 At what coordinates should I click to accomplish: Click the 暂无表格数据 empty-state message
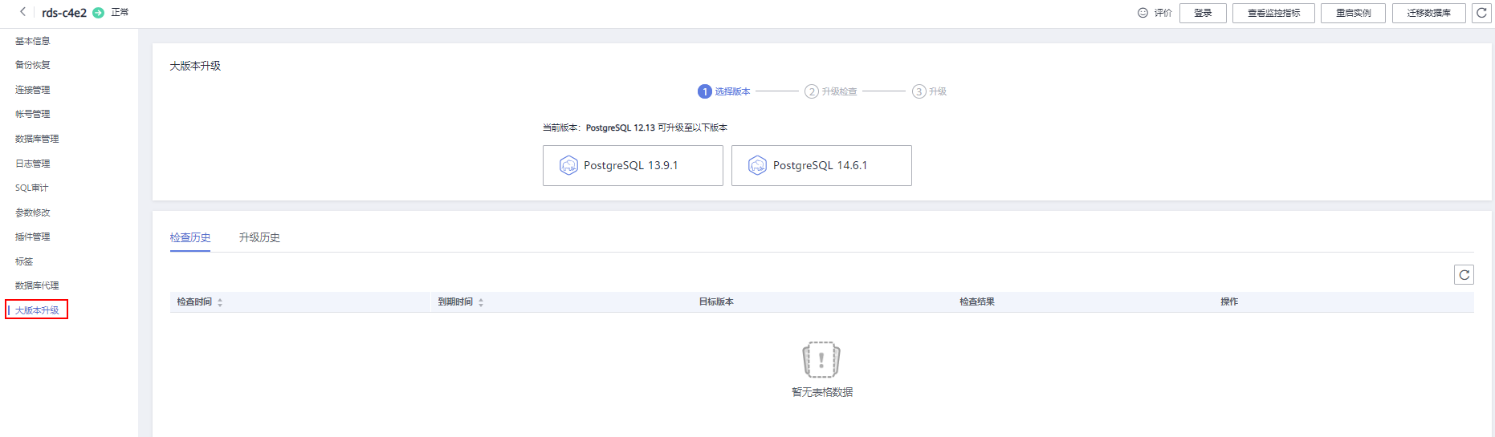click(x=822, y=392)
